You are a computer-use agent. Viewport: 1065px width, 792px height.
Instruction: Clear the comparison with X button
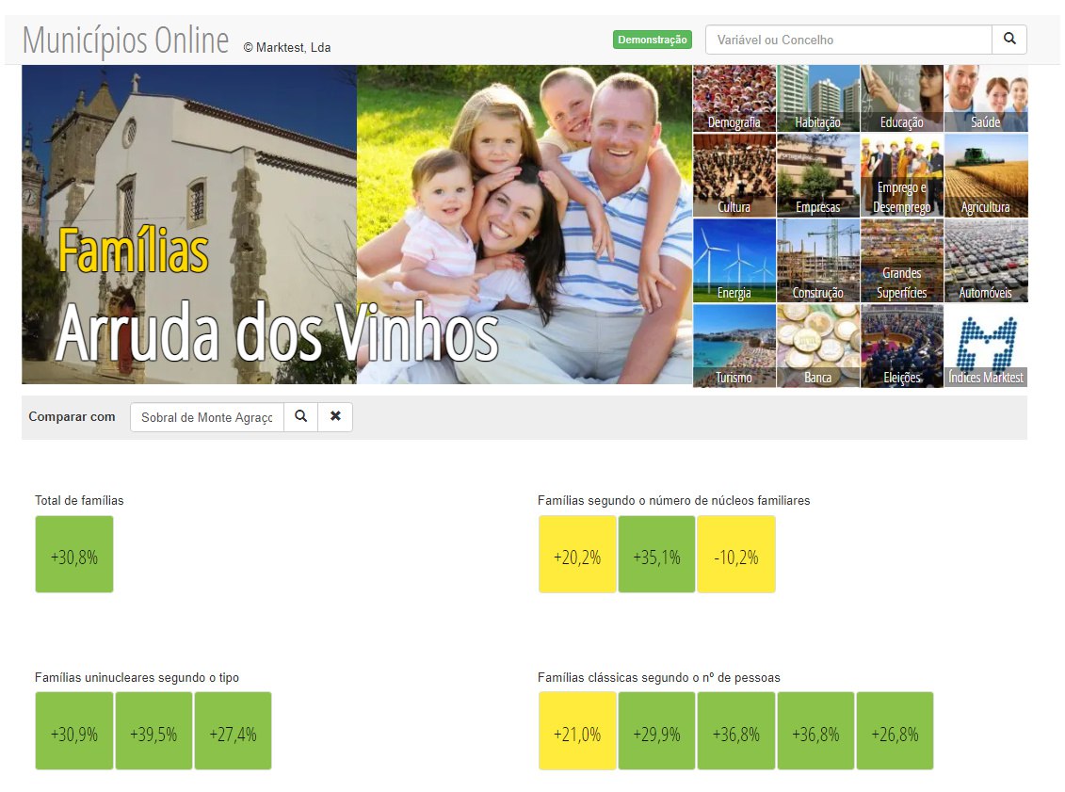tap(335, 417)
